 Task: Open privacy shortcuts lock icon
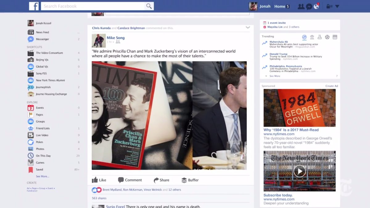[329, 6]
